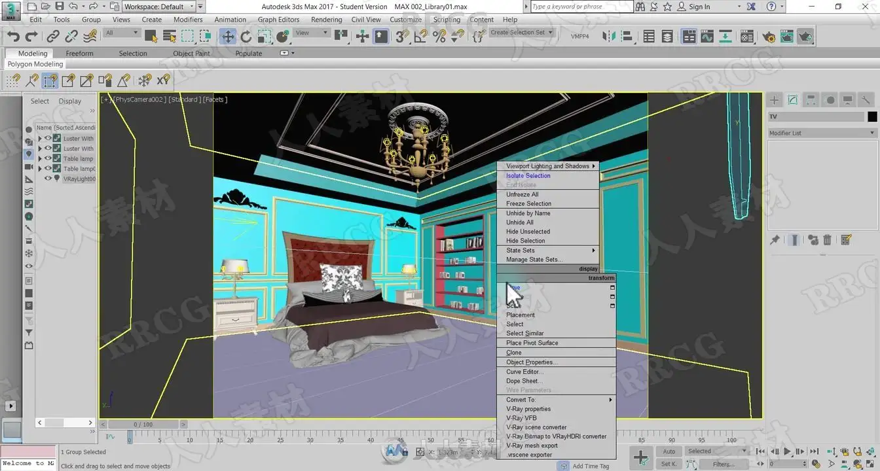This screenshot has height=471, width=880.
Task: Open selection filter All dropdown
Action: (x=122, y=33)
